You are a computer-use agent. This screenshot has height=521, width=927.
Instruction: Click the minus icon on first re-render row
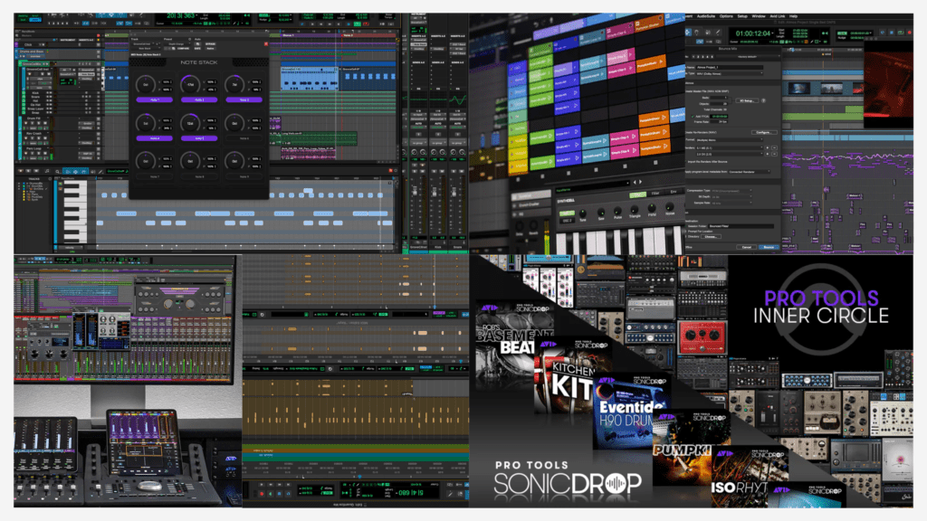(x=775, y=147)
